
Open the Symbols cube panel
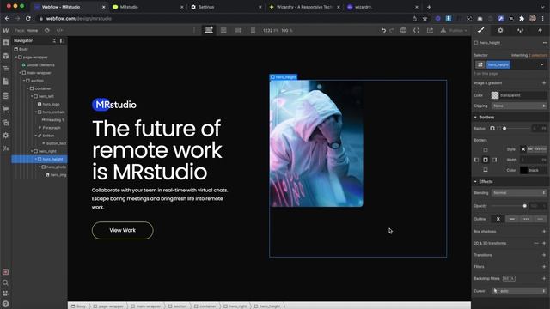(x=6, y=56)
